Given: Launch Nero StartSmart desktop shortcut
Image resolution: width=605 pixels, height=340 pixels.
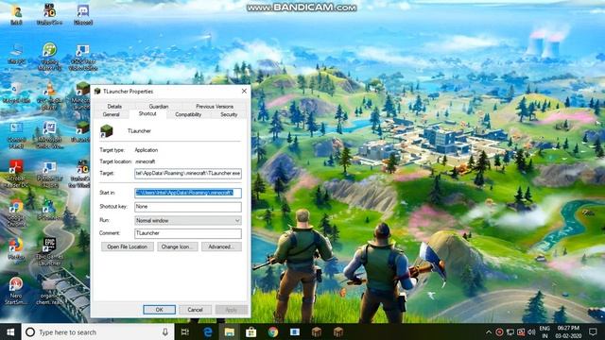Looking at the screenshot, I should (16, 290).
